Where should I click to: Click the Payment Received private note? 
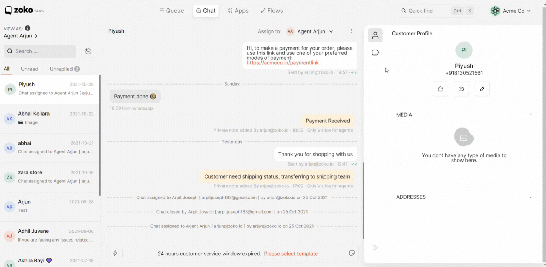point(328,121)
